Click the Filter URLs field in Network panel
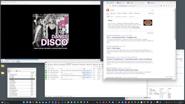Viewport: 185px width, 104px height. tap(70, 67)
